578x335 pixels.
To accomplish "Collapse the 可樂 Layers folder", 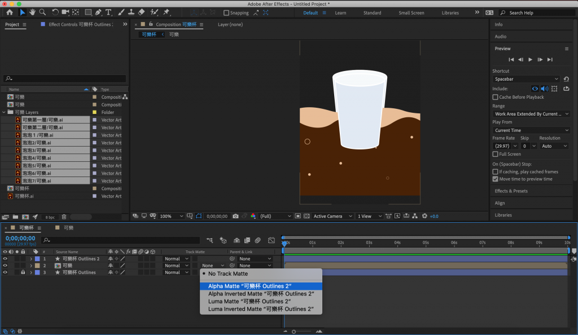I will click(5, 112).
